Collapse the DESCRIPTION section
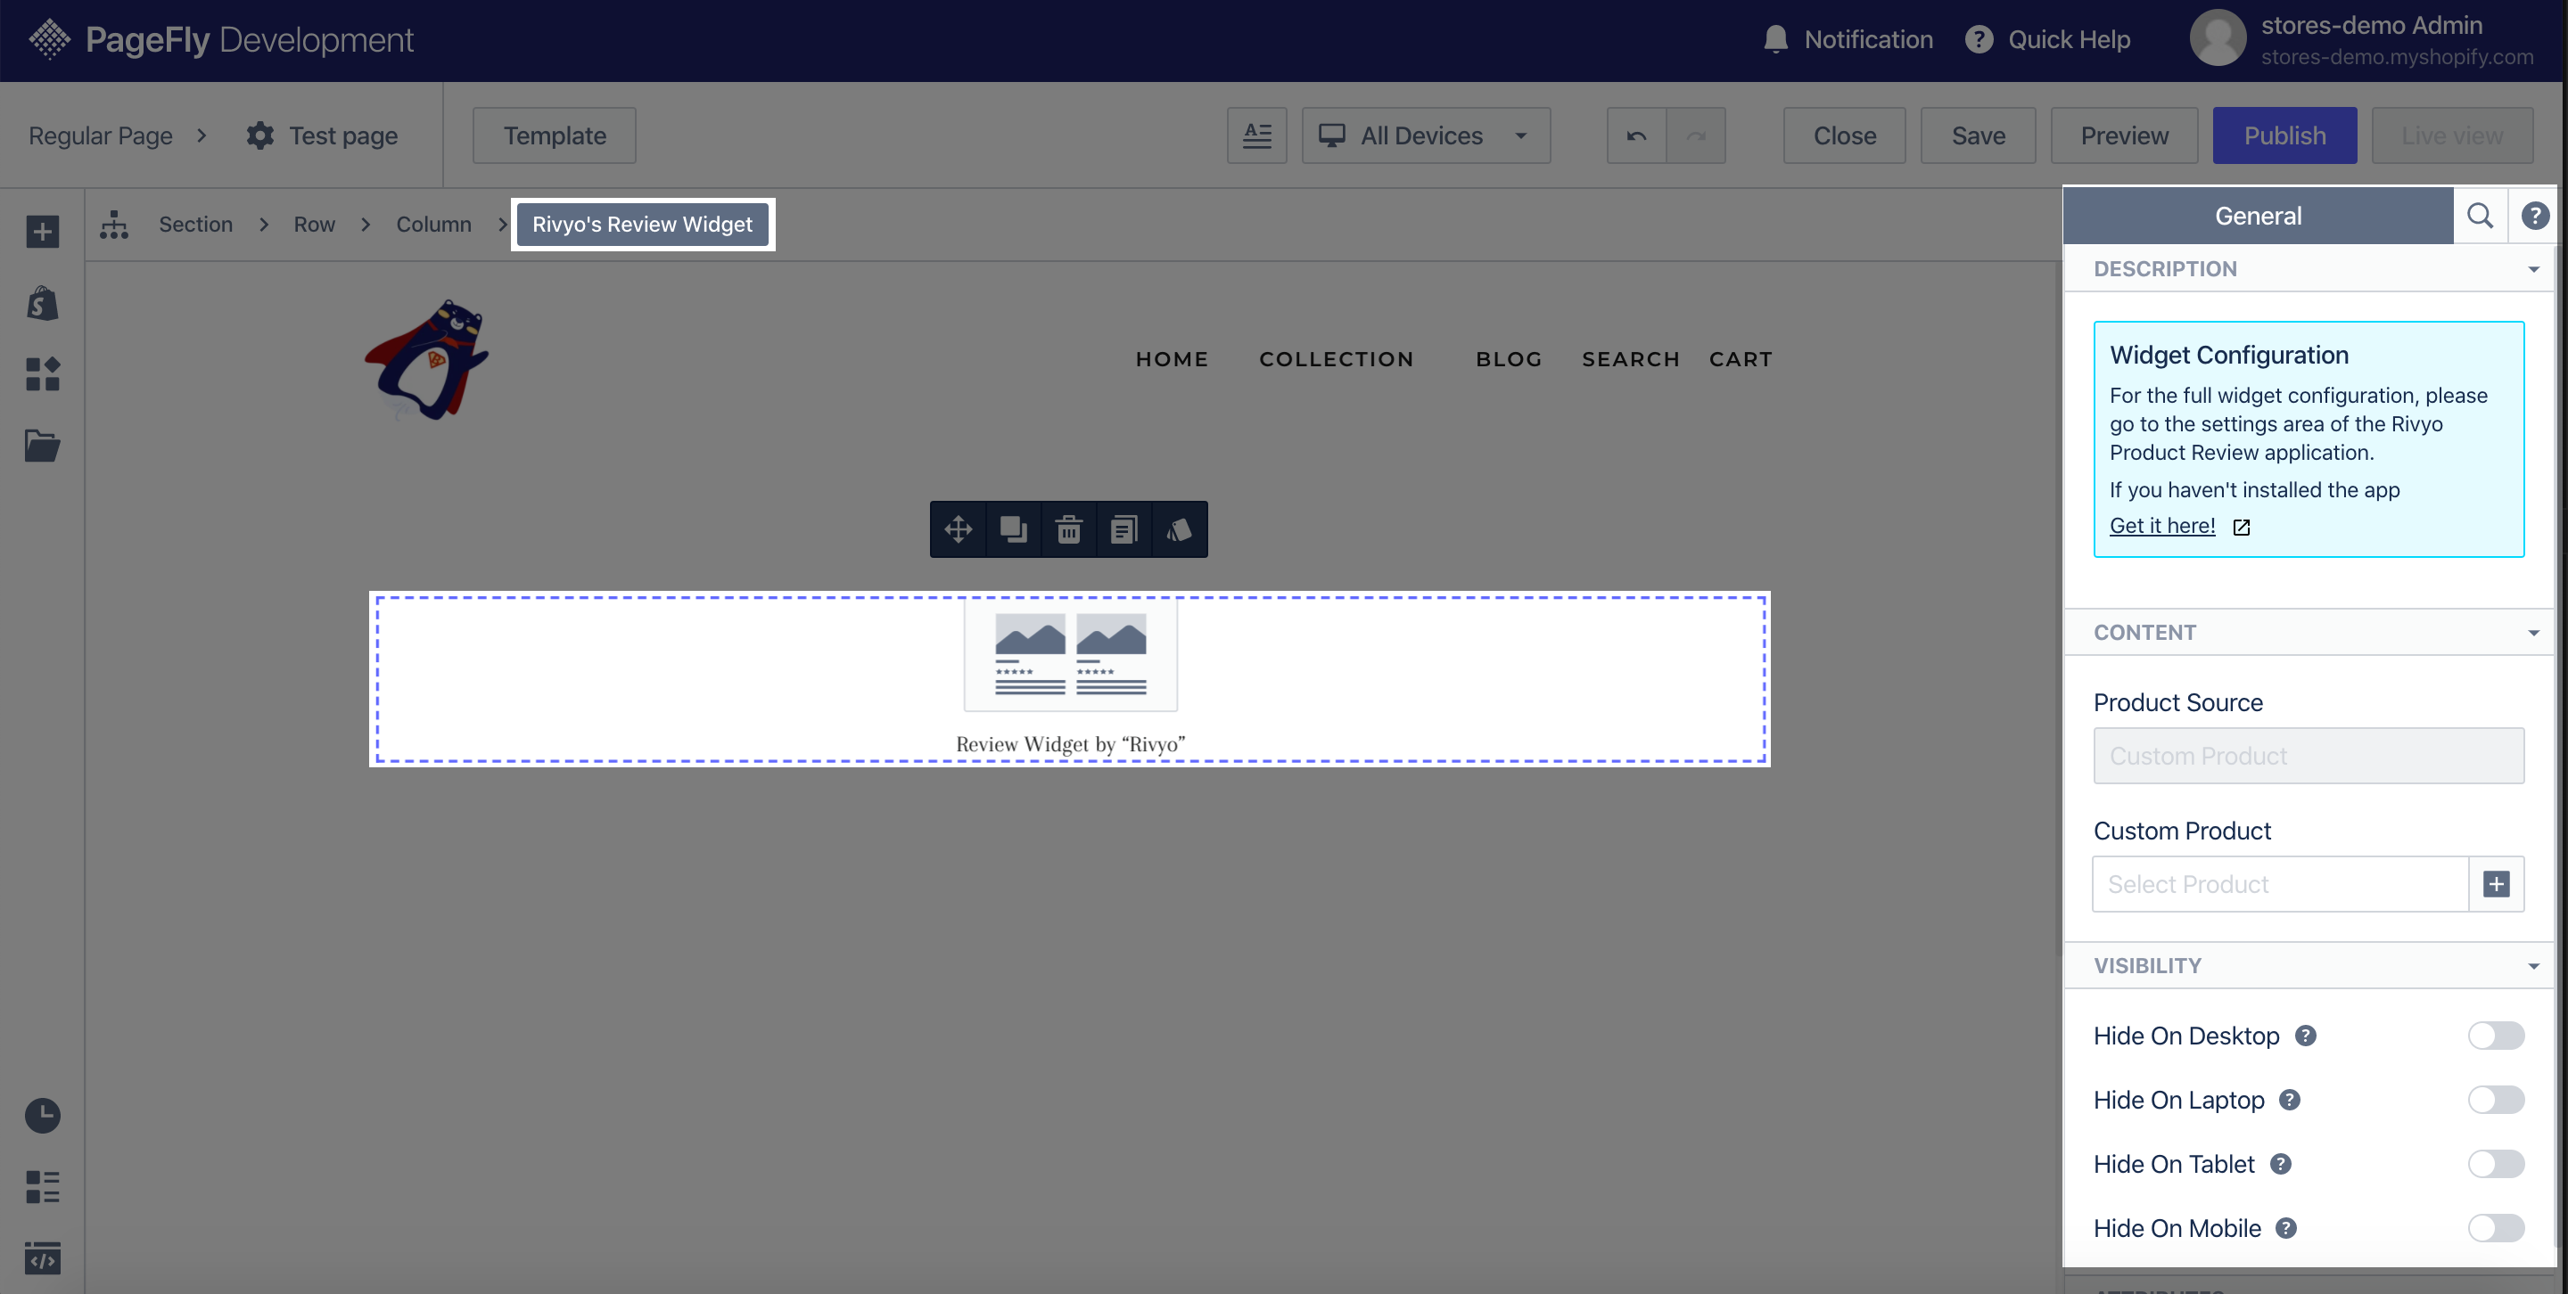2568x1294 pixels. coord(2309,269)
